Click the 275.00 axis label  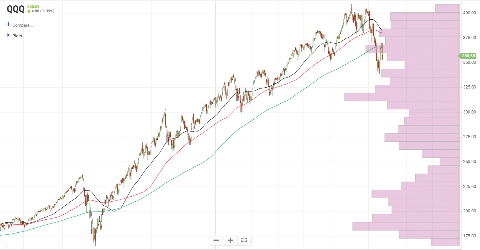coord(470,137)
